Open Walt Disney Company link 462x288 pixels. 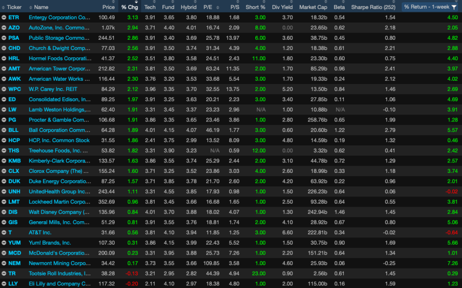click(x=59, y=212)
